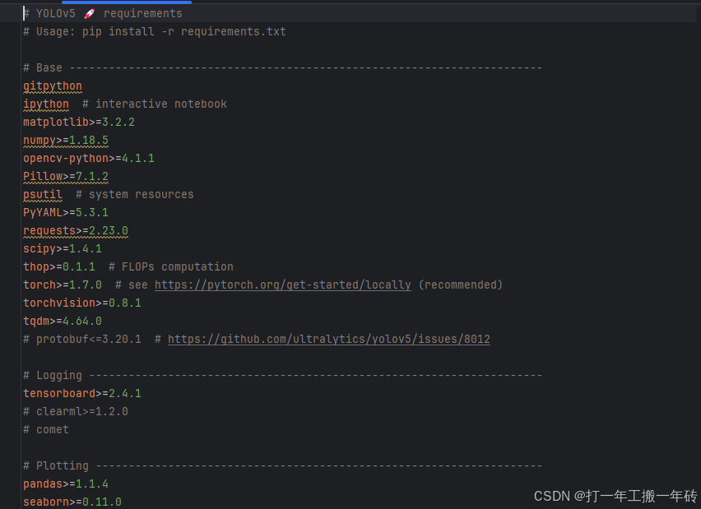Screen dimensions: 701x509
Task: Click the requests>=2.23.0 line
Action: (x=76, y=230)
